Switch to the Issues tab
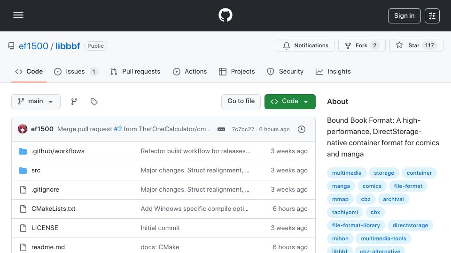Image resolution: width=451 pixels, height=253 pixels. click(x=76, y=71)
